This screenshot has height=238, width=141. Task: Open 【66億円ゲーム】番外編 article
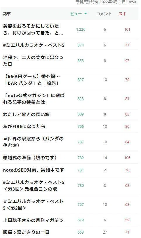32,80
